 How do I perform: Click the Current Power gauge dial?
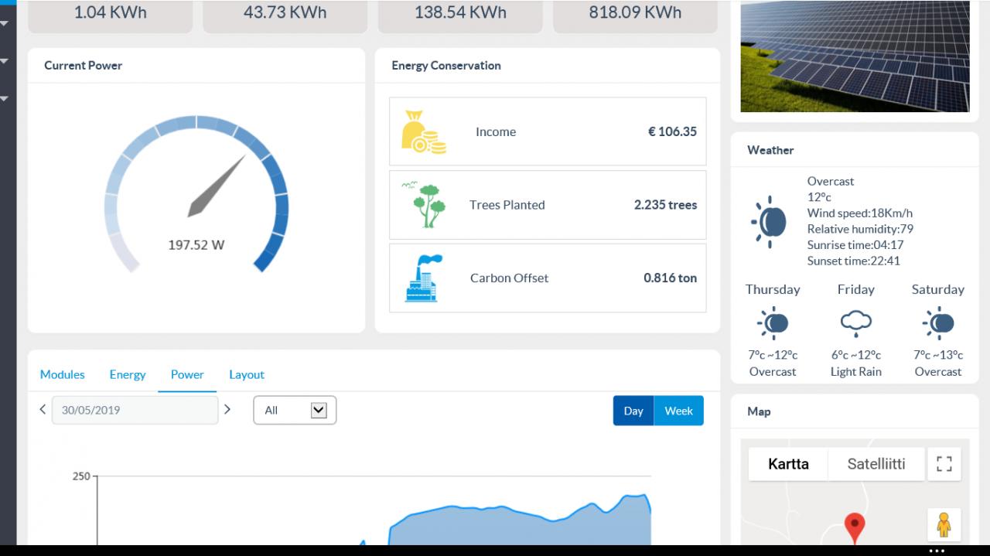click(196, 193)
